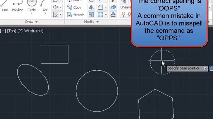Click the dynamic coordinate input field
Screen dimensions: 213x119
pos(211,68)
